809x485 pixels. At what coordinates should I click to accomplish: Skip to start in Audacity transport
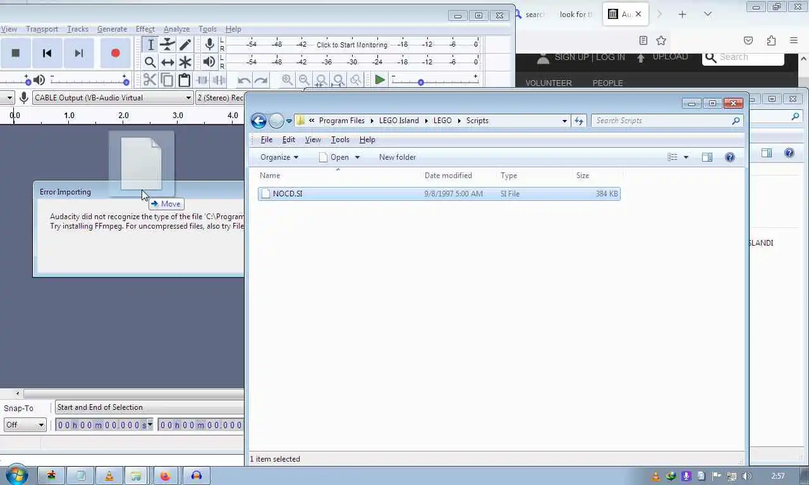pyautogui.click(x=47, y=54)
